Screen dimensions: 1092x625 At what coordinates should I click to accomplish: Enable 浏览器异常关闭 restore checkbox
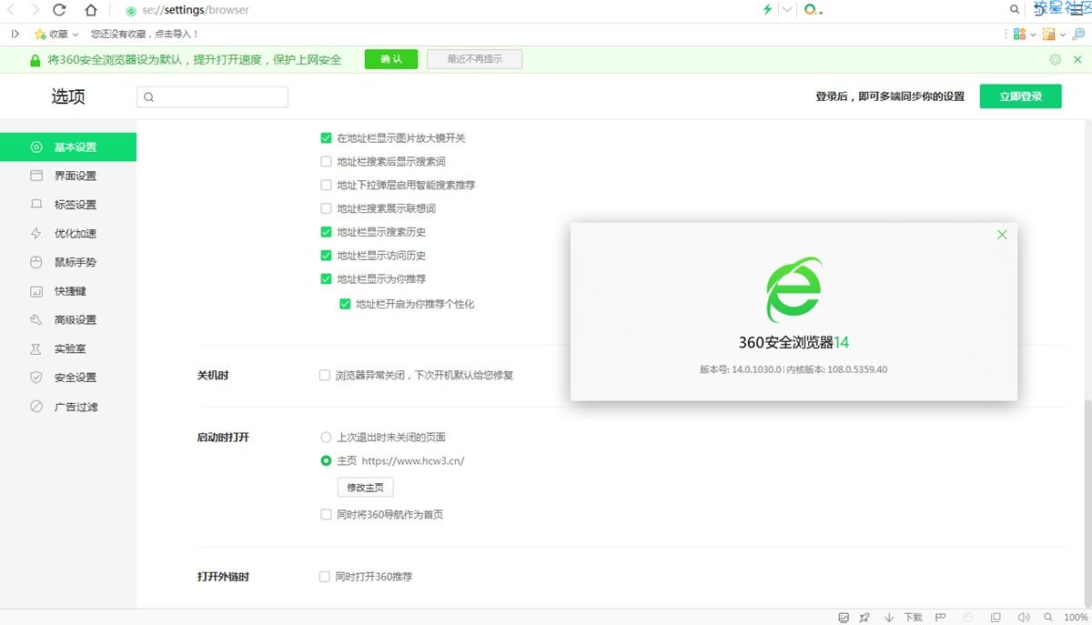(324, 375)
